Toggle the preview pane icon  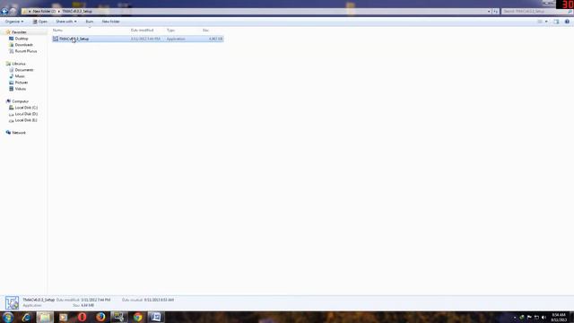pyautogui.click(x=556, y=22)
